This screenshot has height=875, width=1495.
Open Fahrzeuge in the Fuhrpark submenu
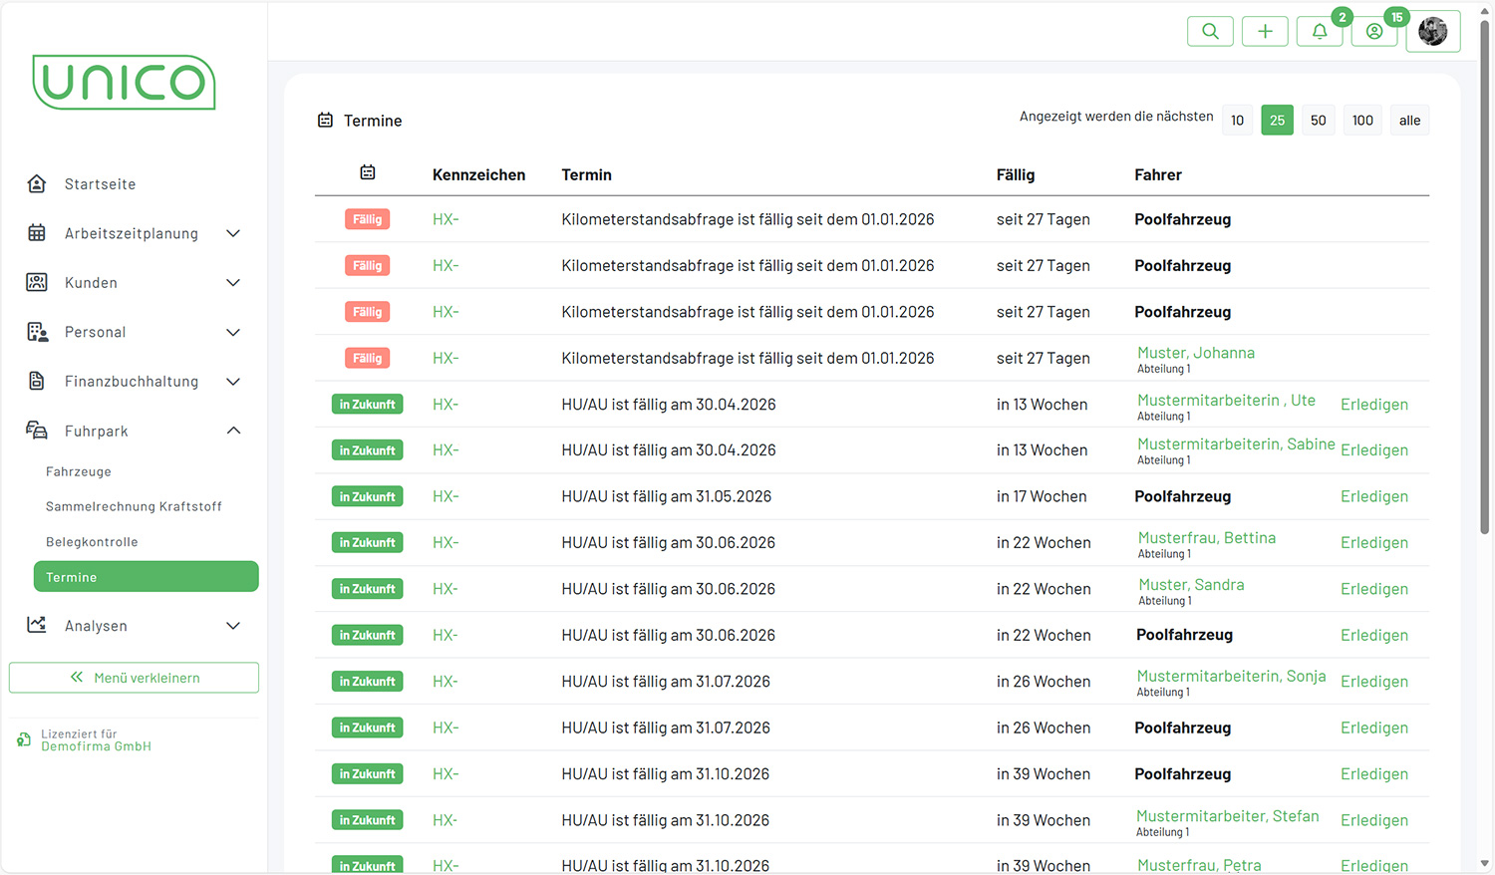pos(79,471)
